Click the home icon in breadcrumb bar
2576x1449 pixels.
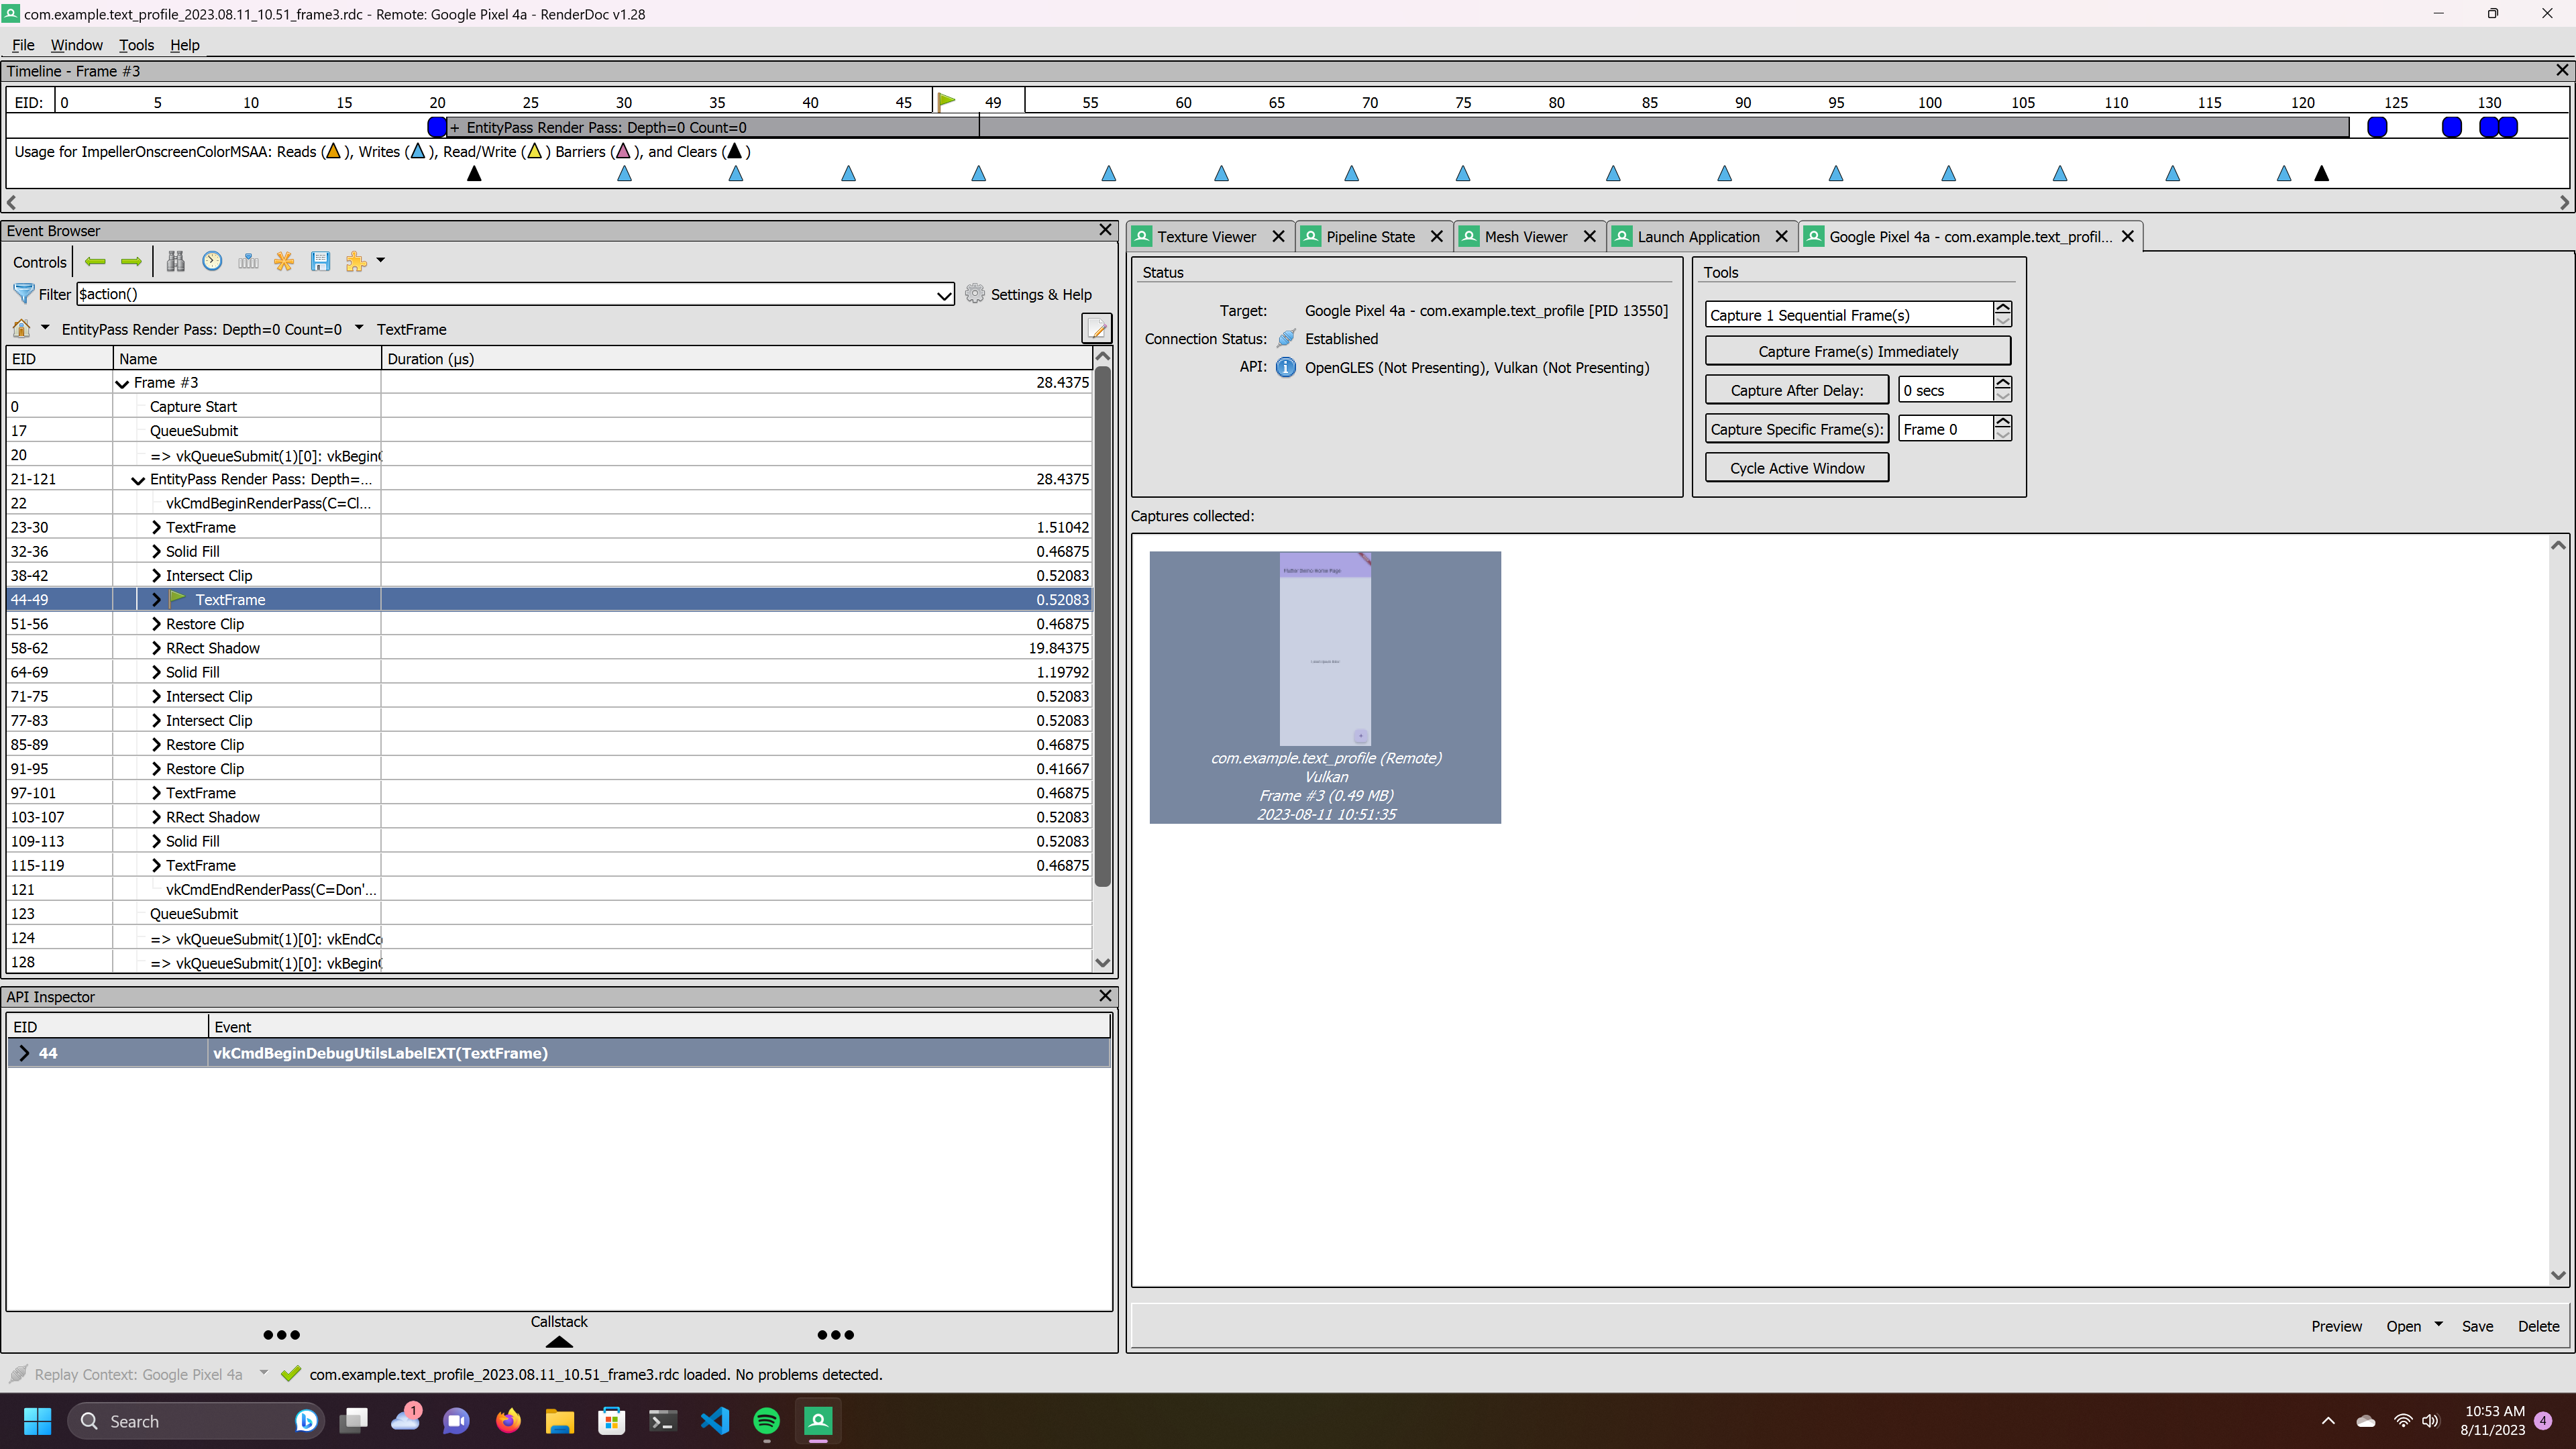[21, 329]
